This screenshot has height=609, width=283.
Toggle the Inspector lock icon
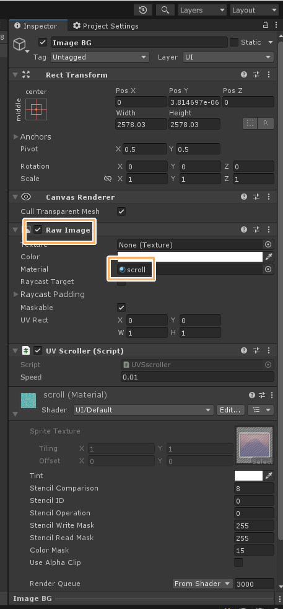(266, 25)
